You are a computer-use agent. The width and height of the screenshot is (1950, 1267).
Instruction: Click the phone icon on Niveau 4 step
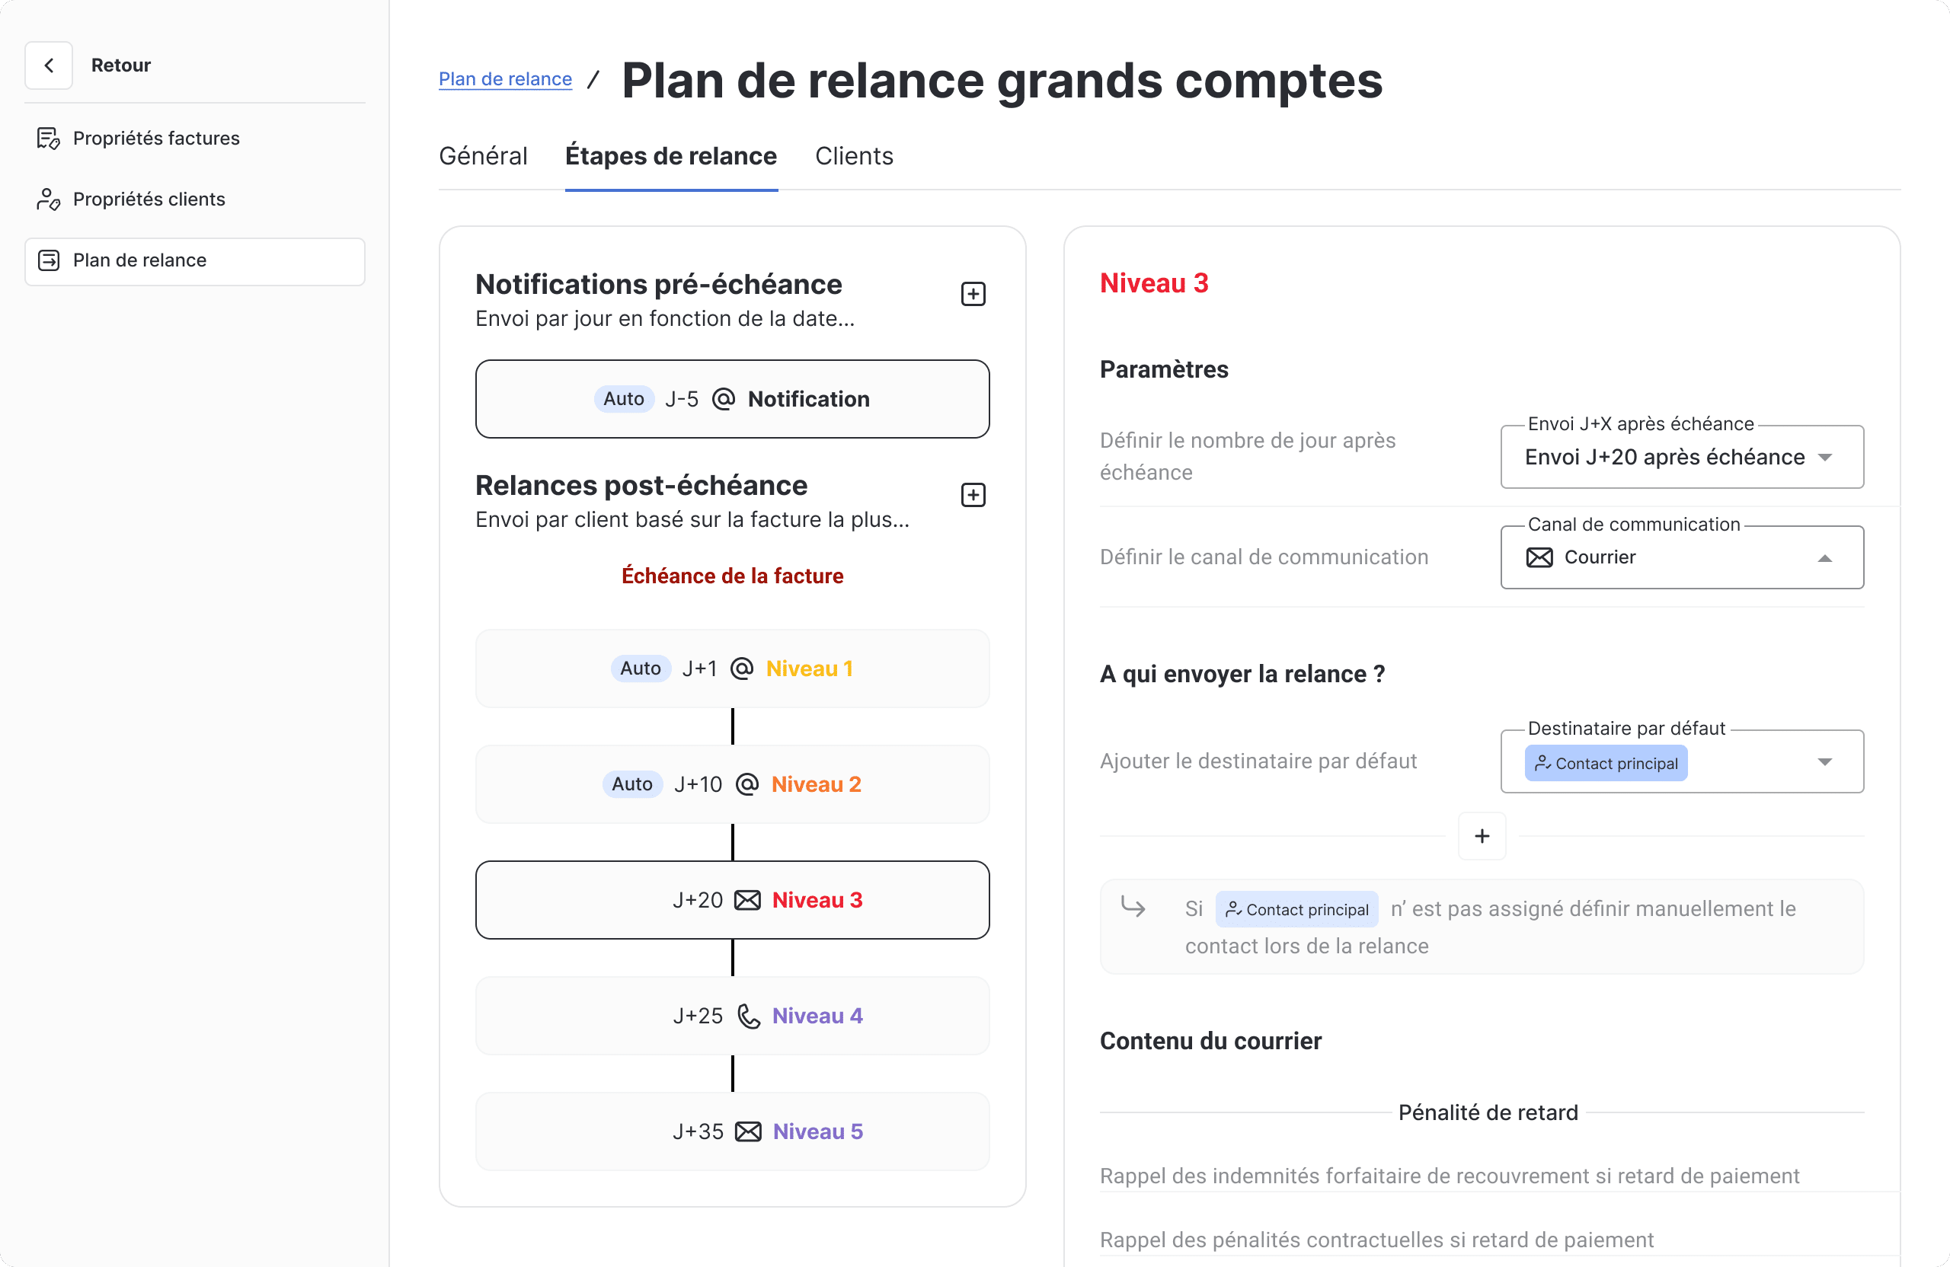point(748,1016)
